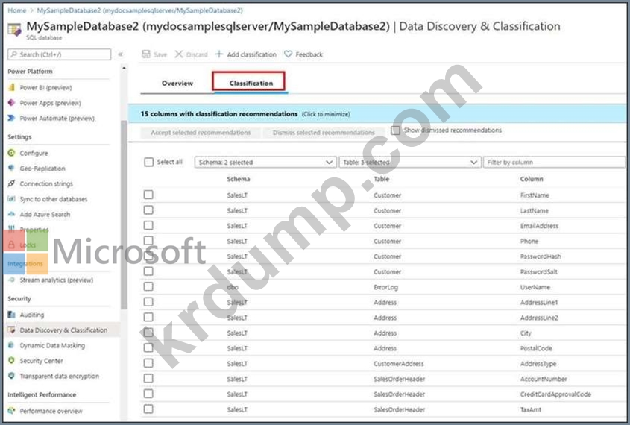
Task: Select the Classification tab
Action: 251,83
